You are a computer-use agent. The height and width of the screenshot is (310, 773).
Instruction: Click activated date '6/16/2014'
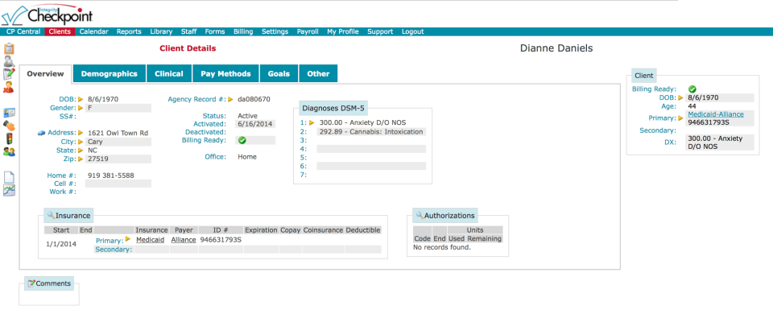pos(255,124)
